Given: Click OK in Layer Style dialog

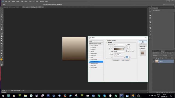Looking at the screenshot, I should (x=143, y=41).
